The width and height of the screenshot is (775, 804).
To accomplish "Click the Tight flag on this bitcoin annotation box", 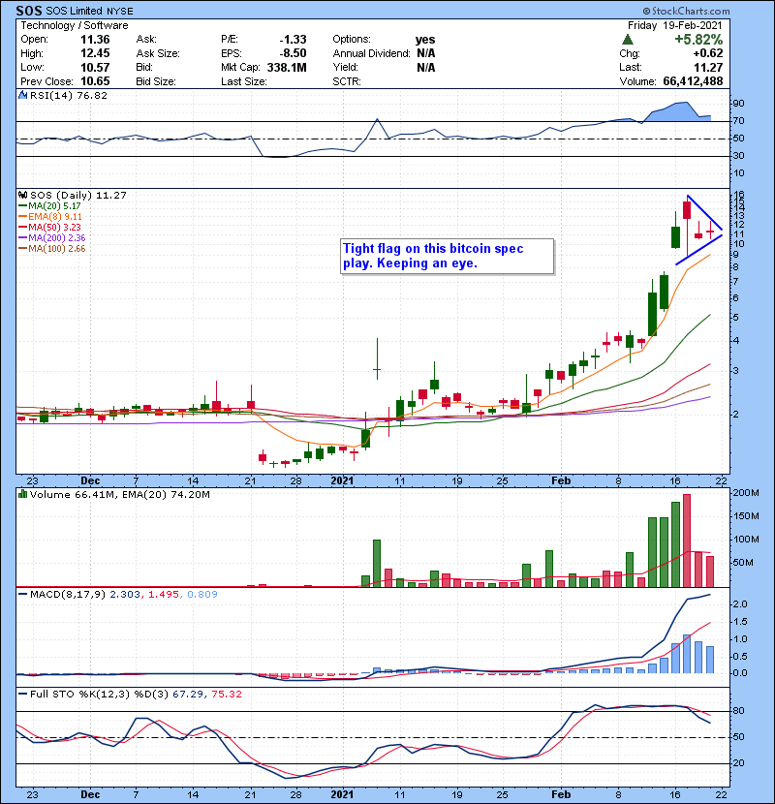I will coord(447,256).
